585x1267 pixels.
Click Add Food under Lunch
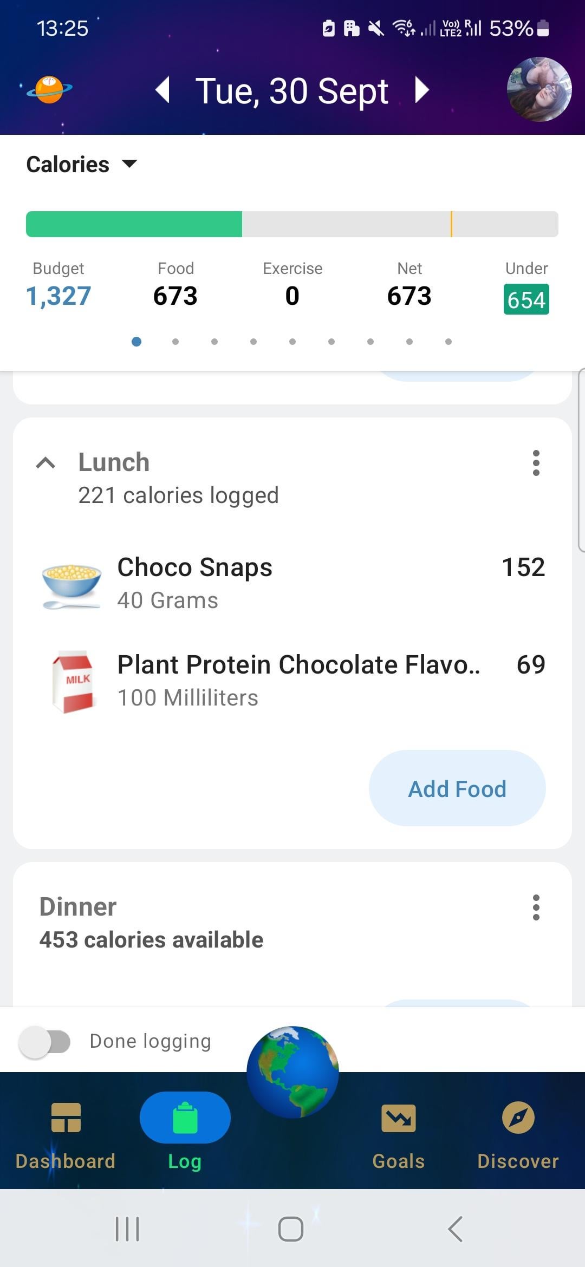[457, 788]
